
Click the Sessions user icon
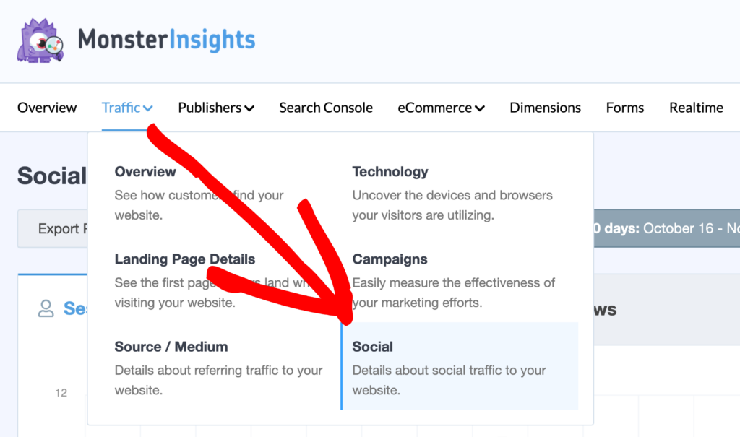pyautogui.click(x=46, y=309)
